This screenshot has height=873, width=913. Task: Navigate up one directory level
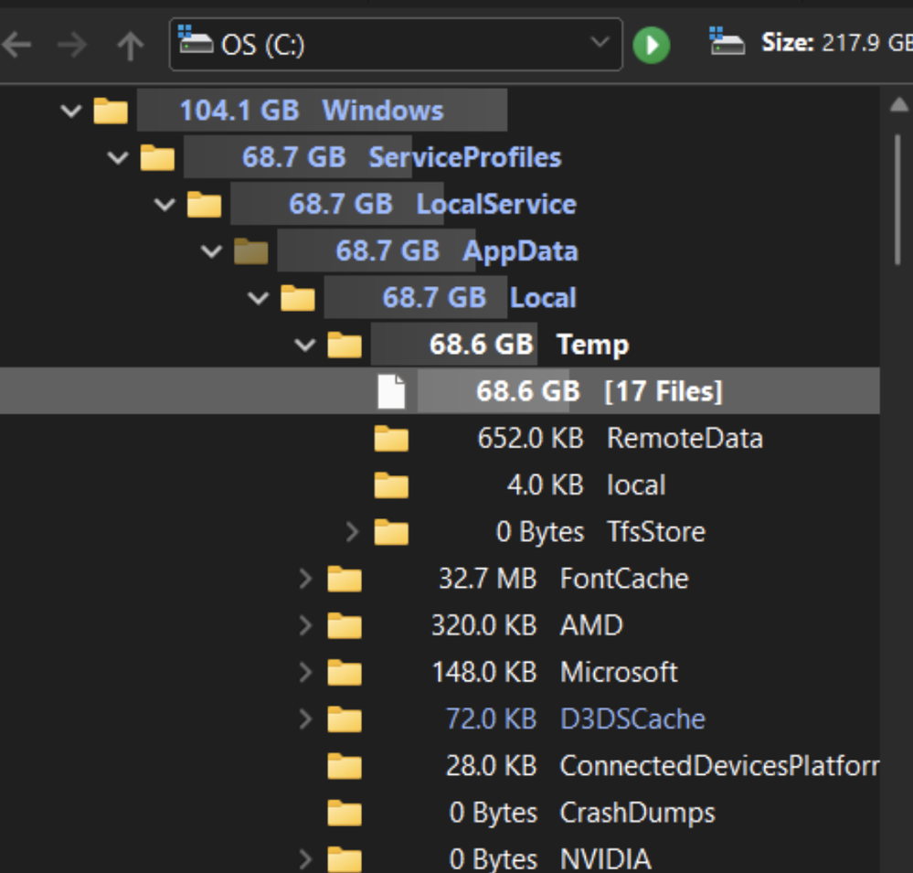point(130,46)
